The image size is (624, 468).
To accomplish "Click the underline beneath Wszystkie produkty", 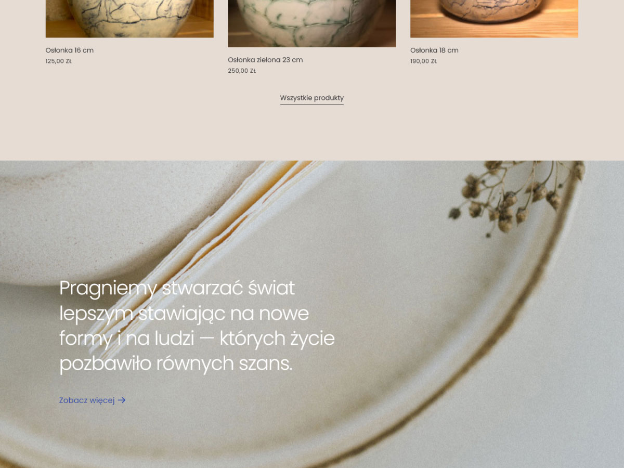I will coord(312,105).
